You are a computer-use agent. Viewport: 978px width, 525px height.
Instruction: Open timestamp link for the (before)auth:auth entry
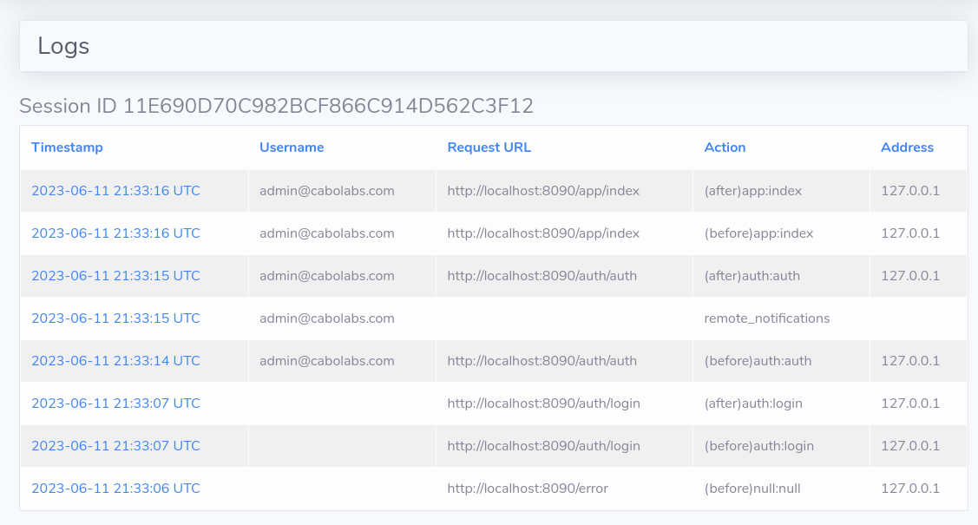pos(115,361)
